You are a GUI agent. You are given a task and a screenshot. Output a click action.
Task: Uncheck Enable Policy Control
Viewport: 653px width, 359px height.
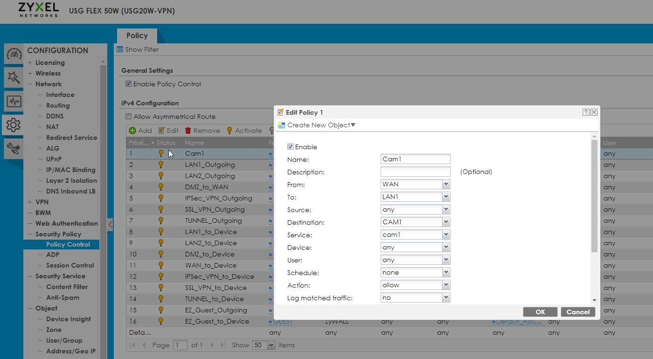[x=128, y=84]
